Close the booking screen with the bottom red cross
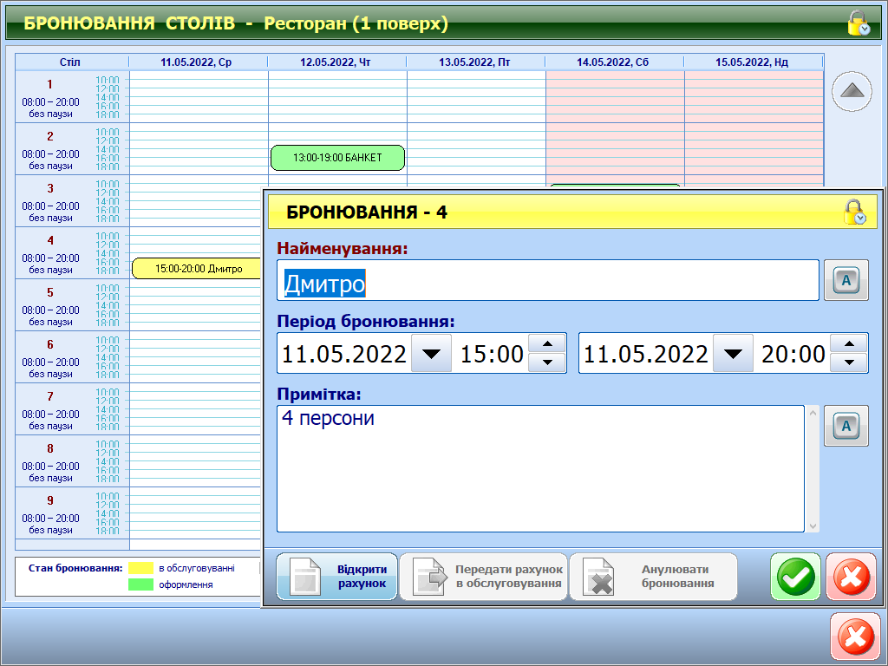The width and height of the screenshot is (888, 666). pyautogui.click(x=854, y=637)
